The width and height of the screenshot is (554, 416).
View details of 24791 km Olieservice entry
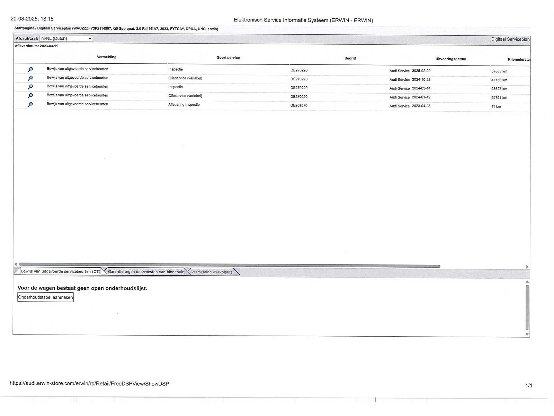[x=30, y=96]
